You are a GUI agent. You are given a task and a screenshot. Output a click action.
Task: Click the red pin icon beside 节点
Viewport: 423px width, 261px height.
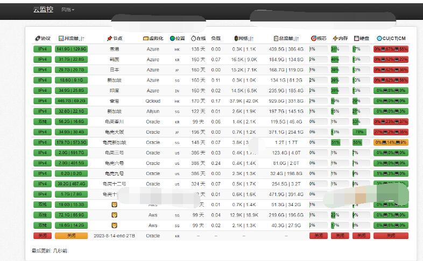109,39
